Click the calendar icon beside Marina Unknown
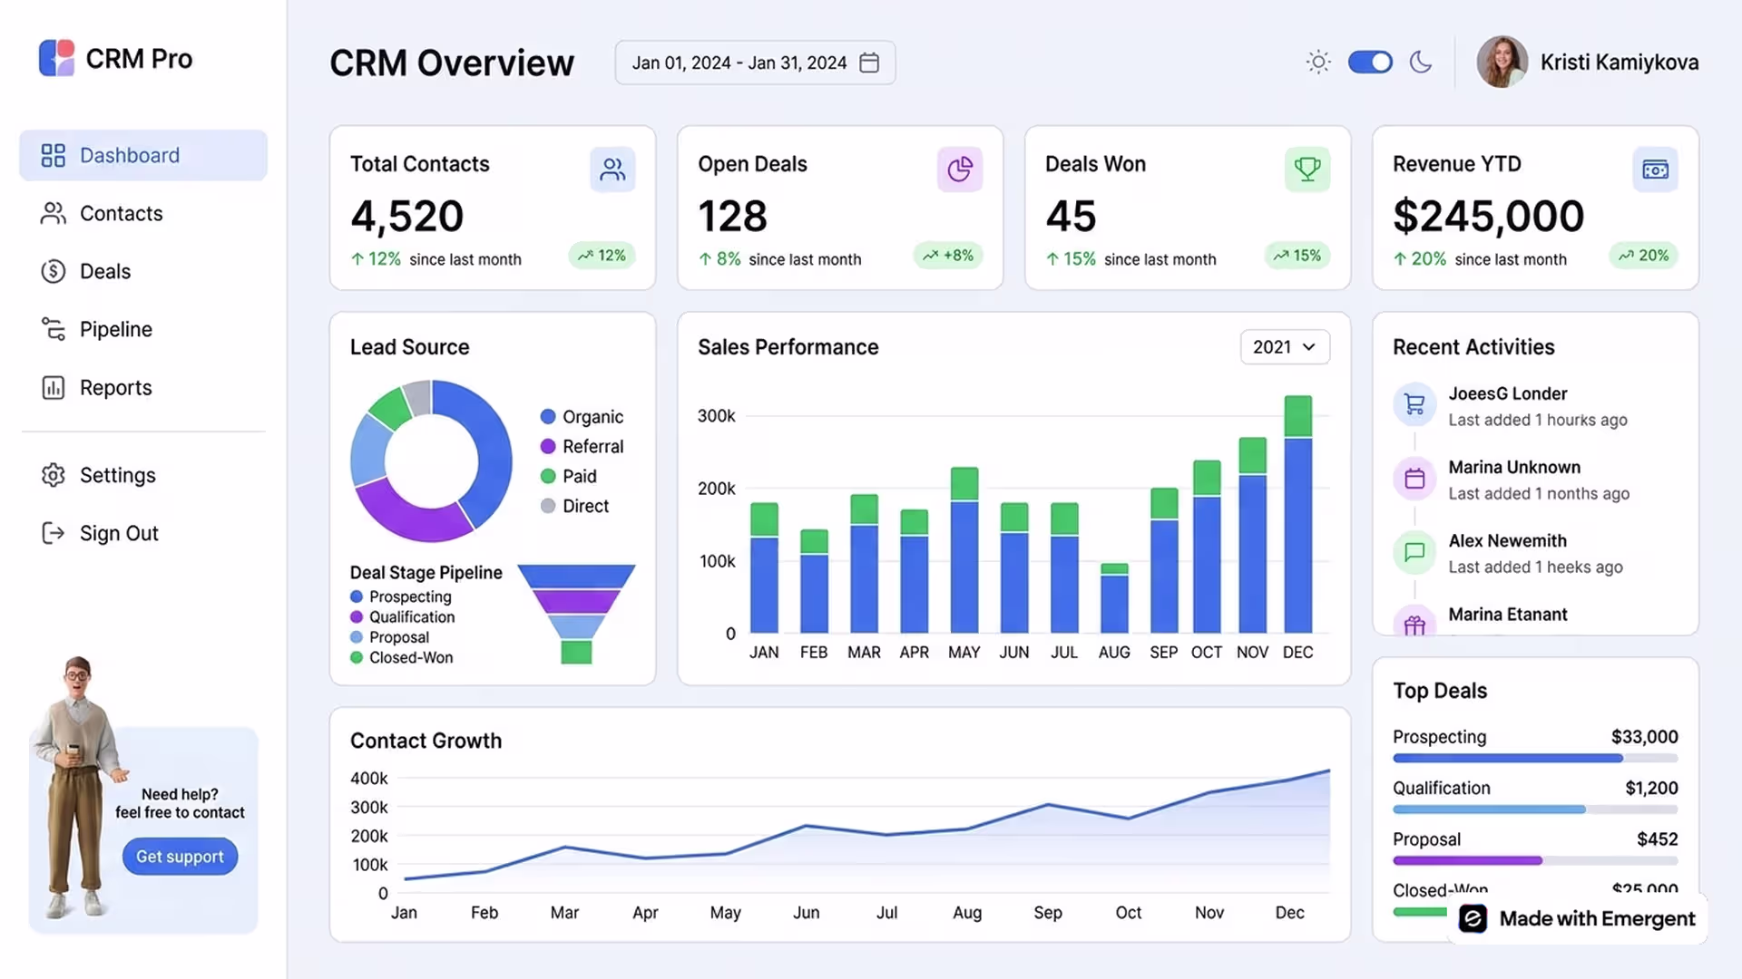 [x=1414, y=479]
